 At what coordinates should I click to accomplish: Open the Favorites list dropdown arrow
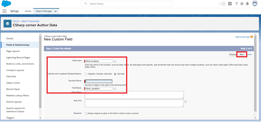tap(224, 4)
